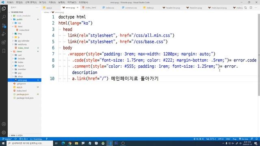260x146 pixels.
Task: Click tab size indicator in status bar
Action: click(x=211, y=139)
